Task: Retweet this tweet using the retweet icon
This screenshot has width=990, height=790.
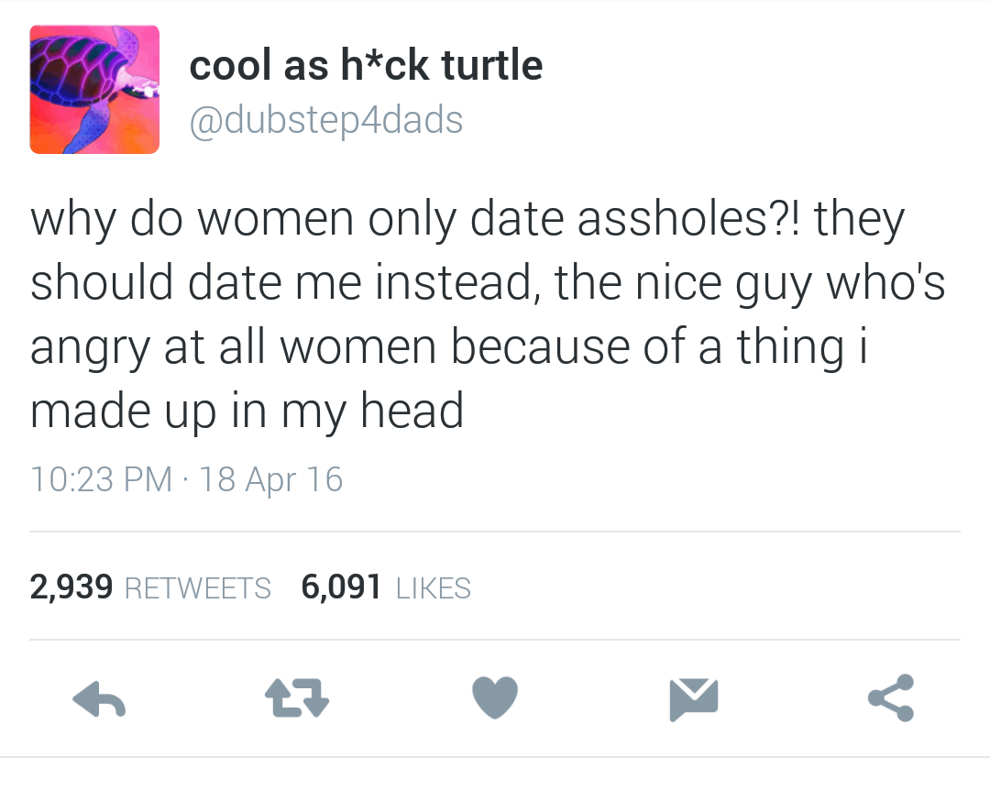Action: 297,697
